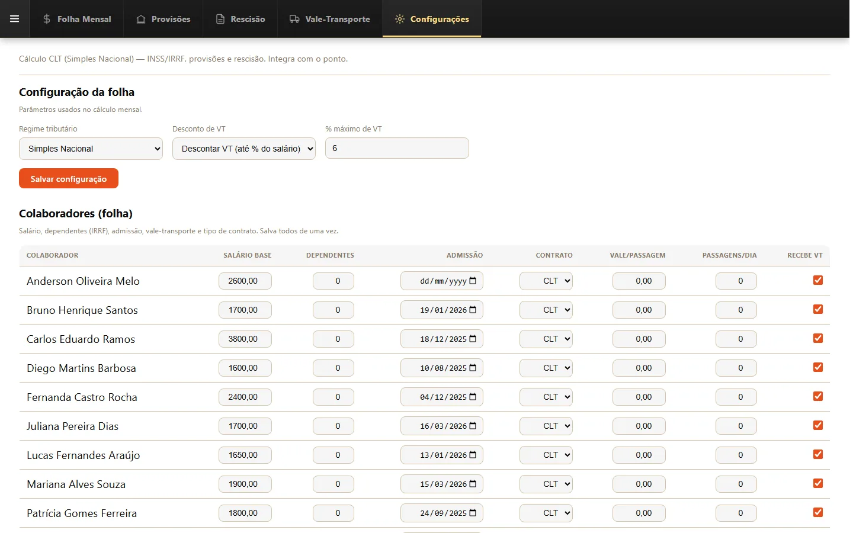
Task: Uncheck Recebe VT for Carlos Eduardo Ramos
Action: point(818,338)
